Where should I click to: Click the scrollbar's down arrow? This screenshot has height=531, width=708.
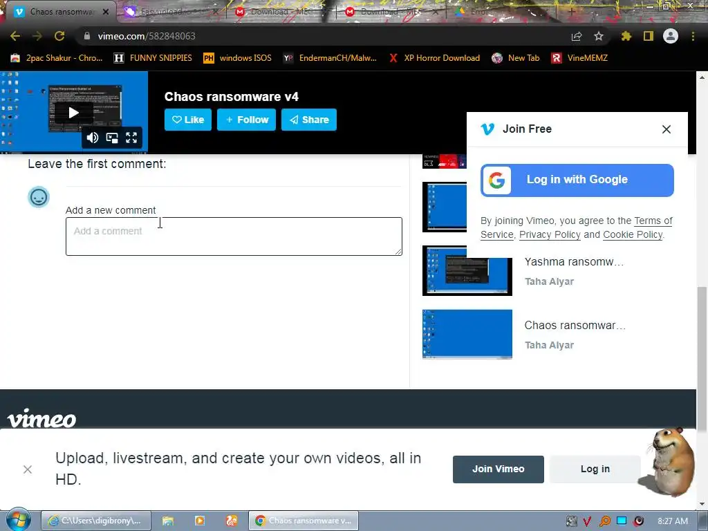click(x=702, y=504)
